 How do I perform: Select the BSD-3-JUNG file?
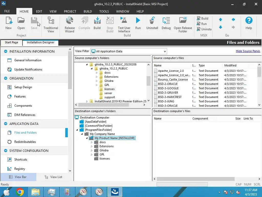click(166, 101)
